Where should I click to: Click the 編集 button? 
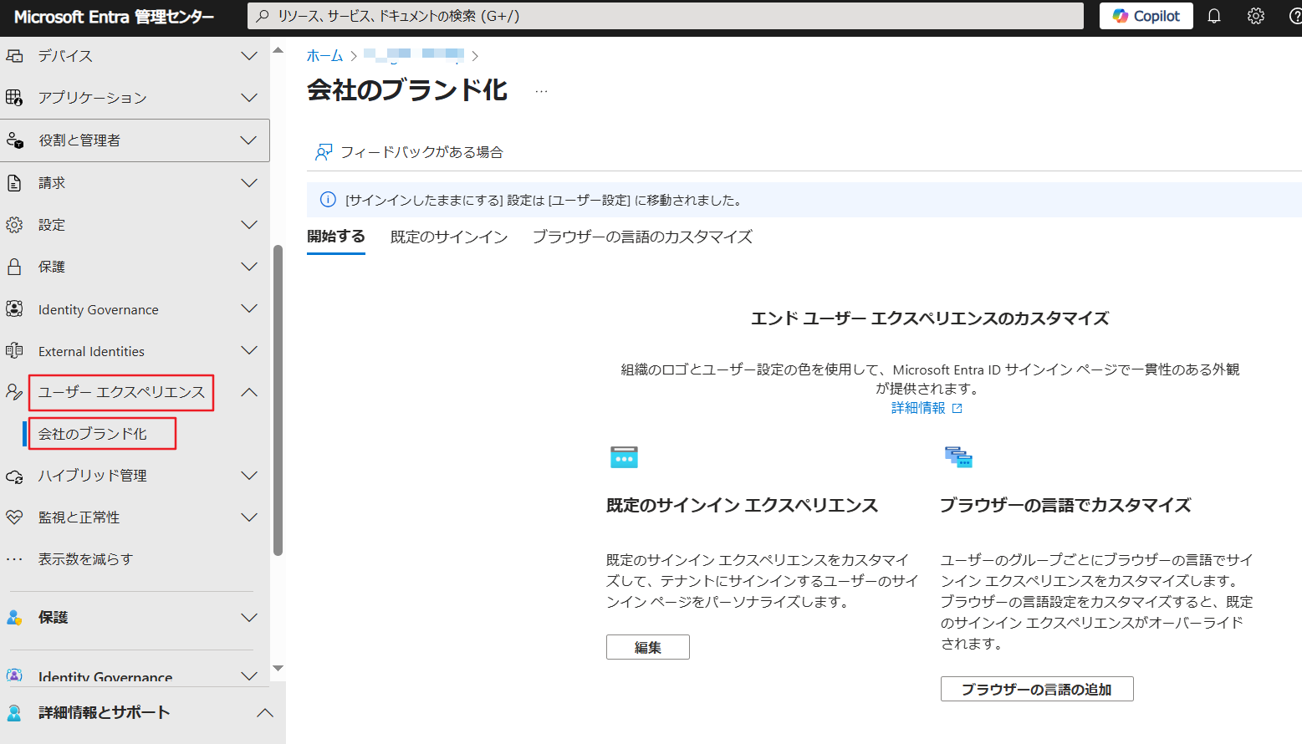point(648,647)
